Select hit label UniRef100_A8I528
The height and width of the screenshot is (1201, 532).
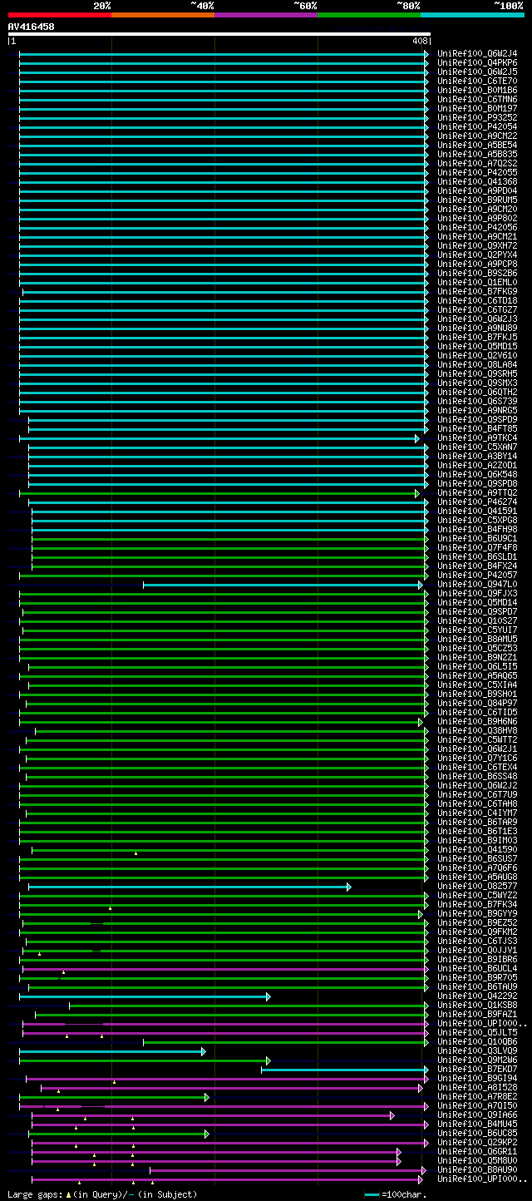coord(477,1088)
